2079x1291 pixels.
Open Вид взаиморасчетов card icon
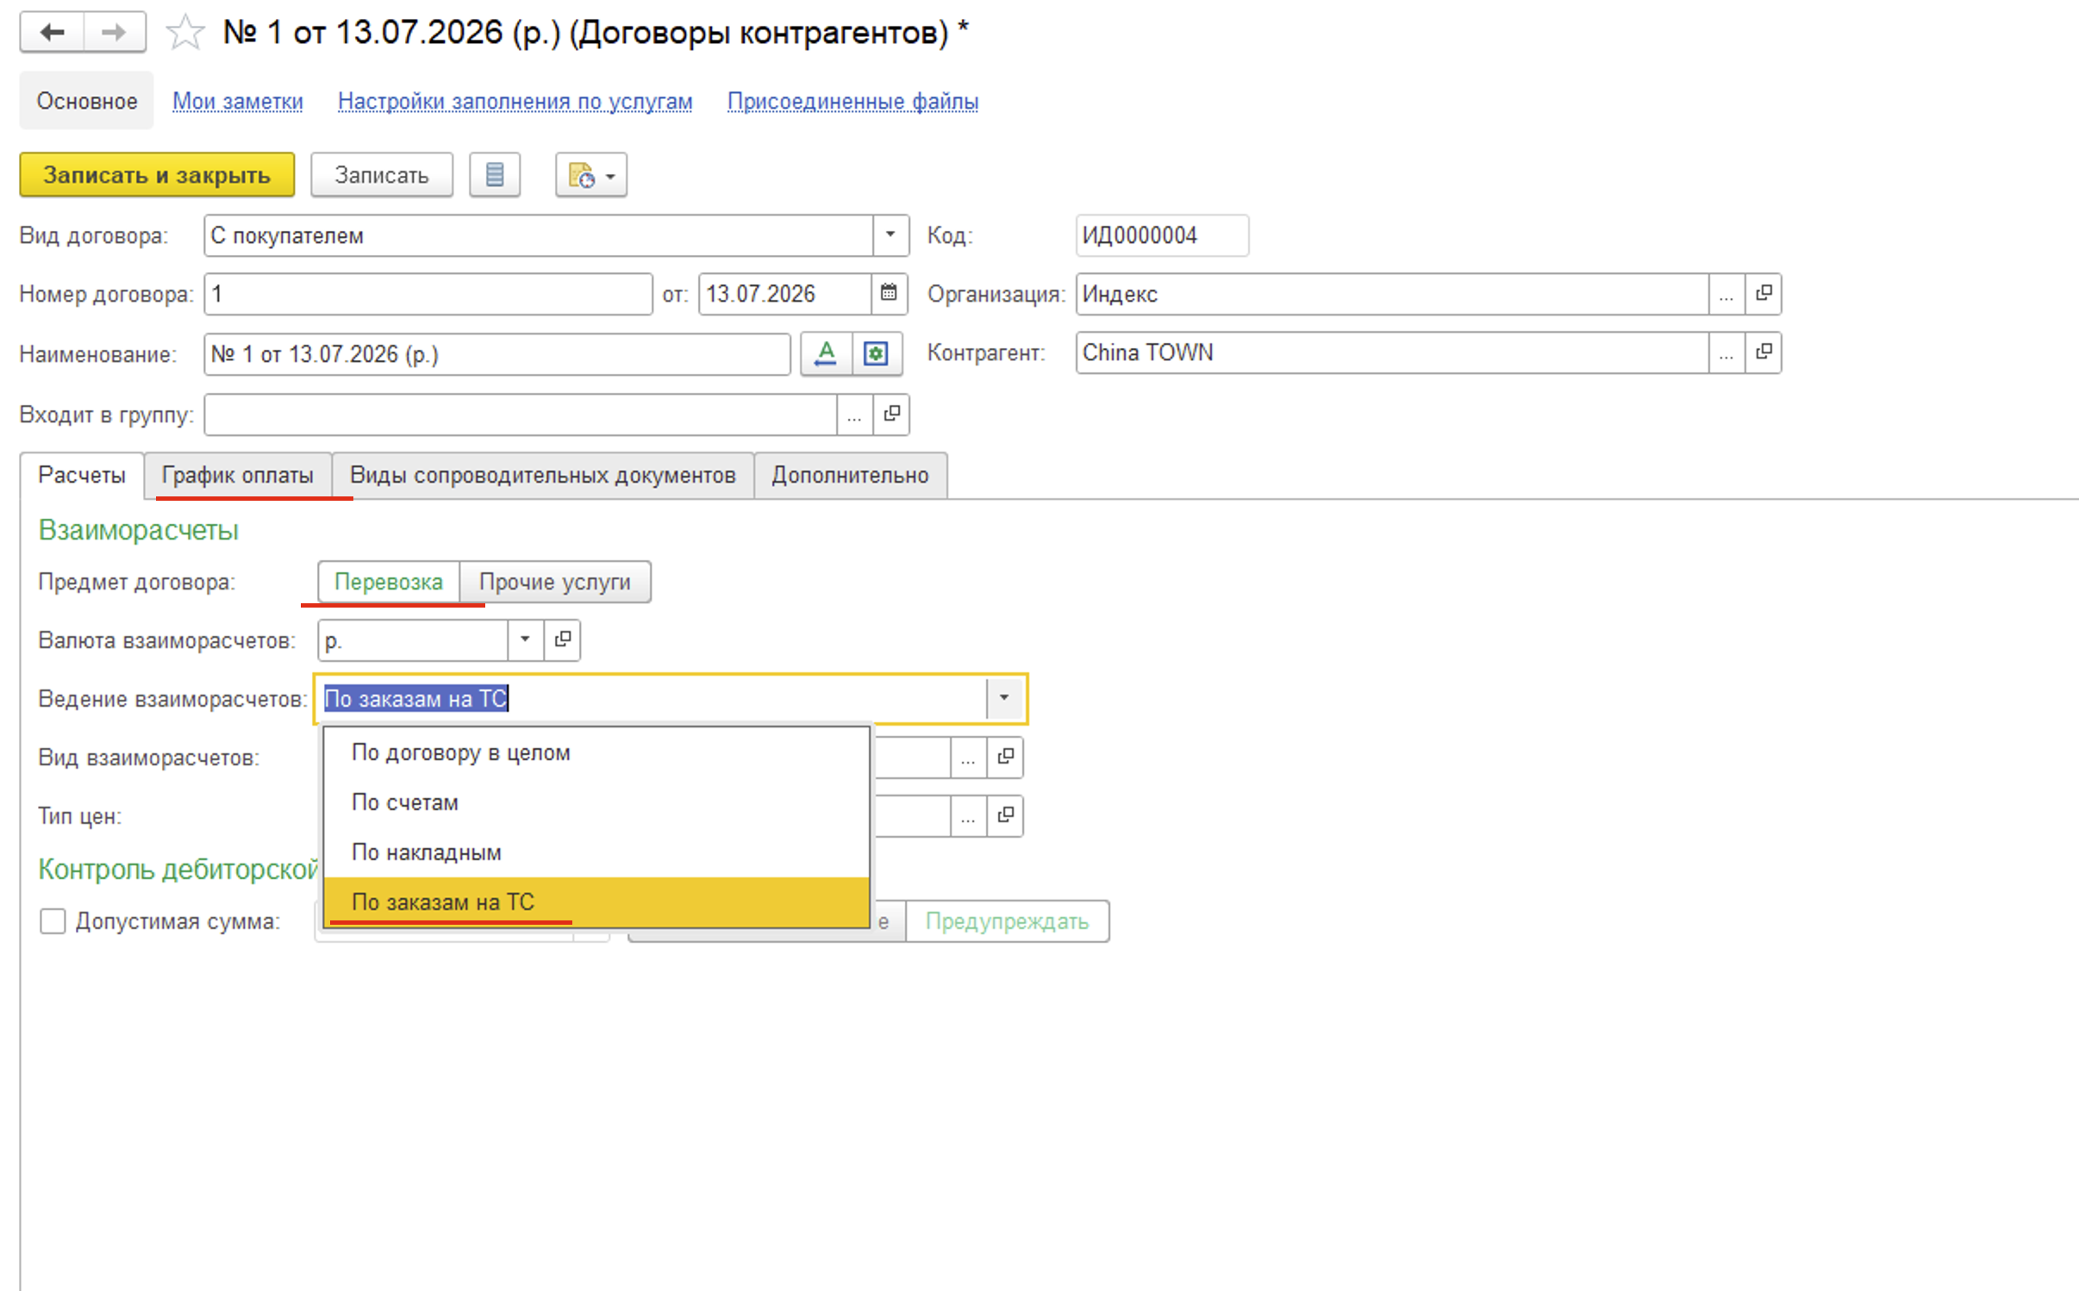click(x=1005, y=758)
